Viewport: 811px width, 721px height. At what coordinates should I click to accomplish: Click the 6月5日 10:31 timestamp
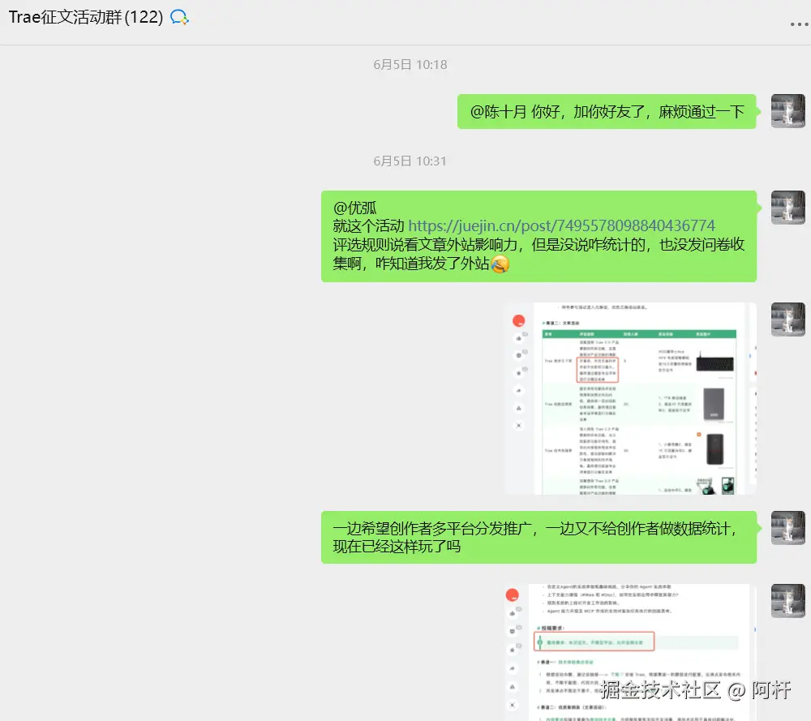(x=410, y=161)
